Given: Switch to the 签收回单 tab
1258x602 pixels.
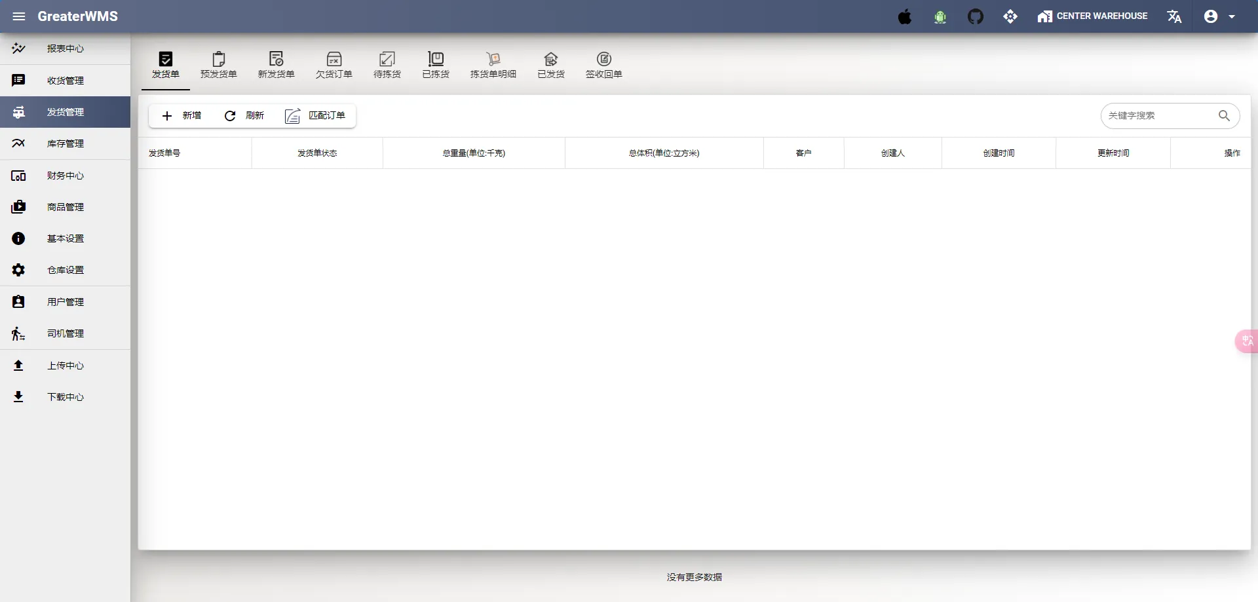Looking at the screenshot, I should [604, 66].
